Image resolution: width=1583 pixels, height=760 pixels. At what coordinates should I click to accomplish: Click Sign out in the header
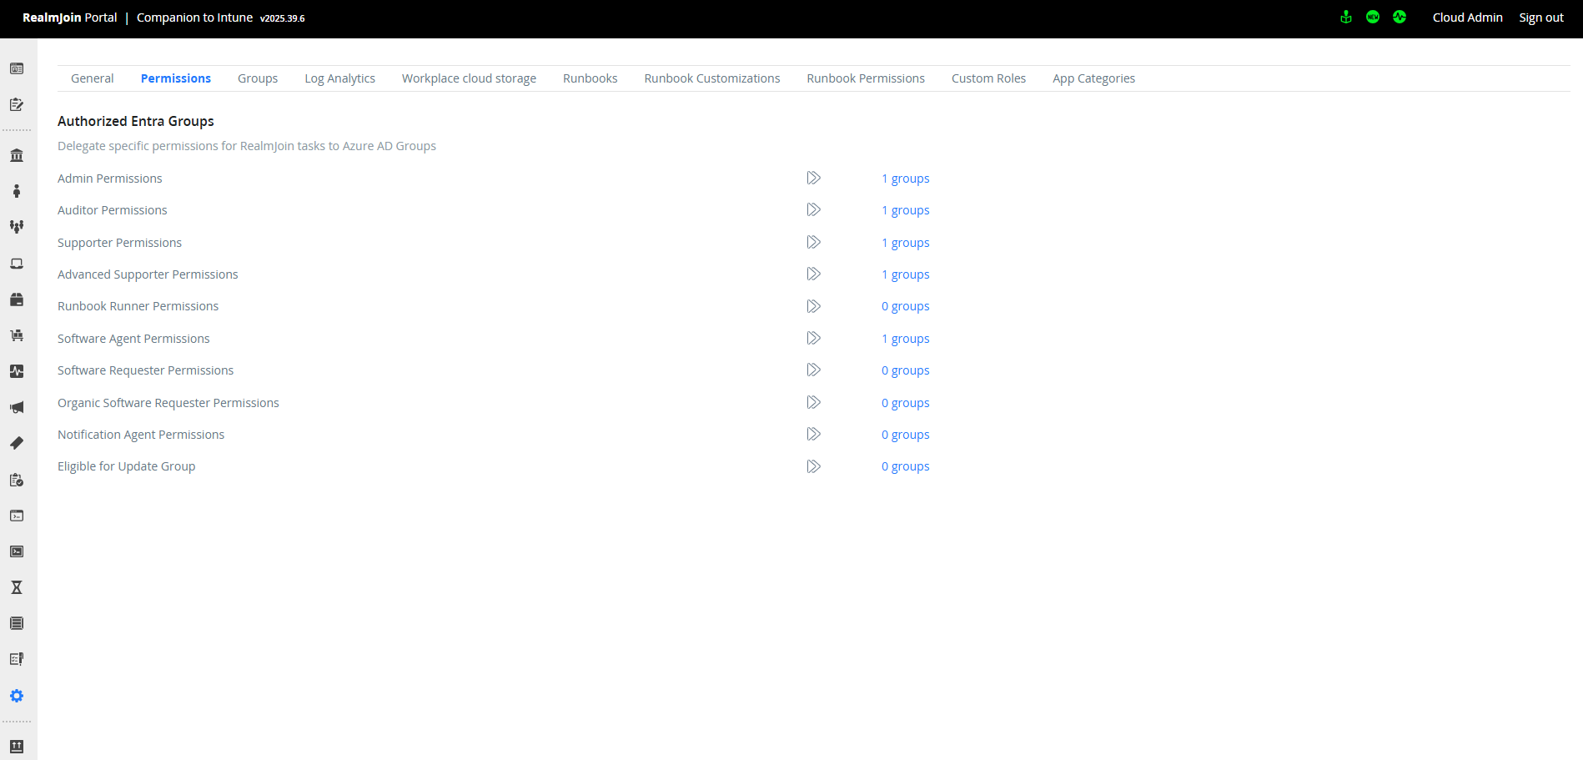1540,18
